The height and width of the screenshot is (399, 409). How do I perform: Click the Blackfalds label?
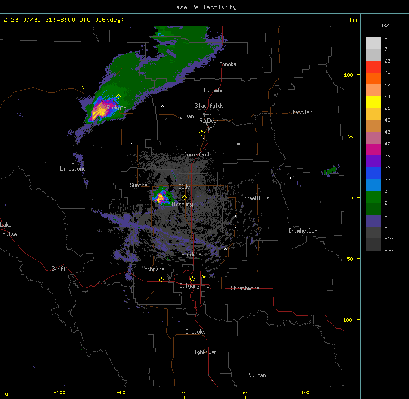pyautogui.click(x=209, y=106)
